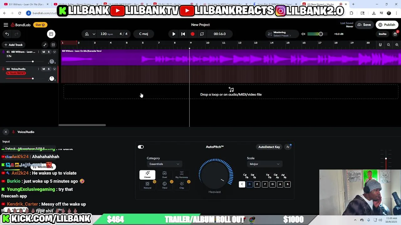The height and width of the screenshot is (225, 401).
Task: Undo the last action
Action: coord(7,34)
